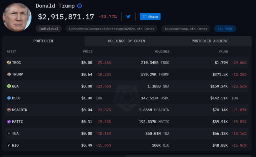Viewport: 256px width, 157px height.
Task: Click the $59.91K value cell
Action: [220, 122]
